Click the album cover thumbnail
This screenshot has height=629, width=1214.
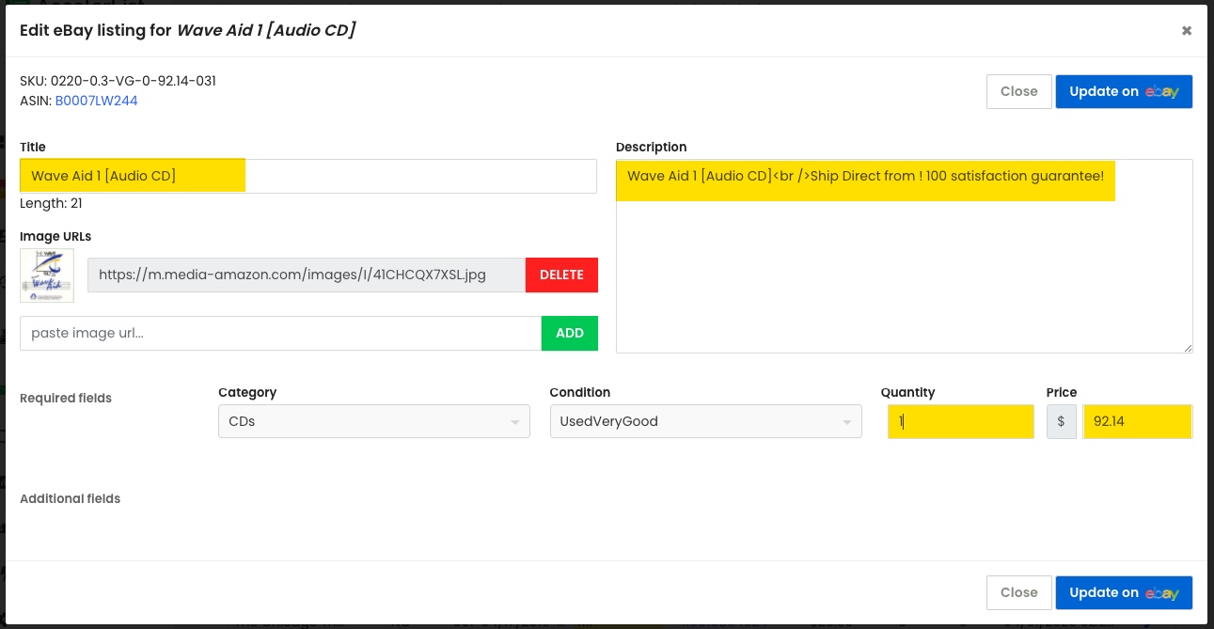point(46,275)
